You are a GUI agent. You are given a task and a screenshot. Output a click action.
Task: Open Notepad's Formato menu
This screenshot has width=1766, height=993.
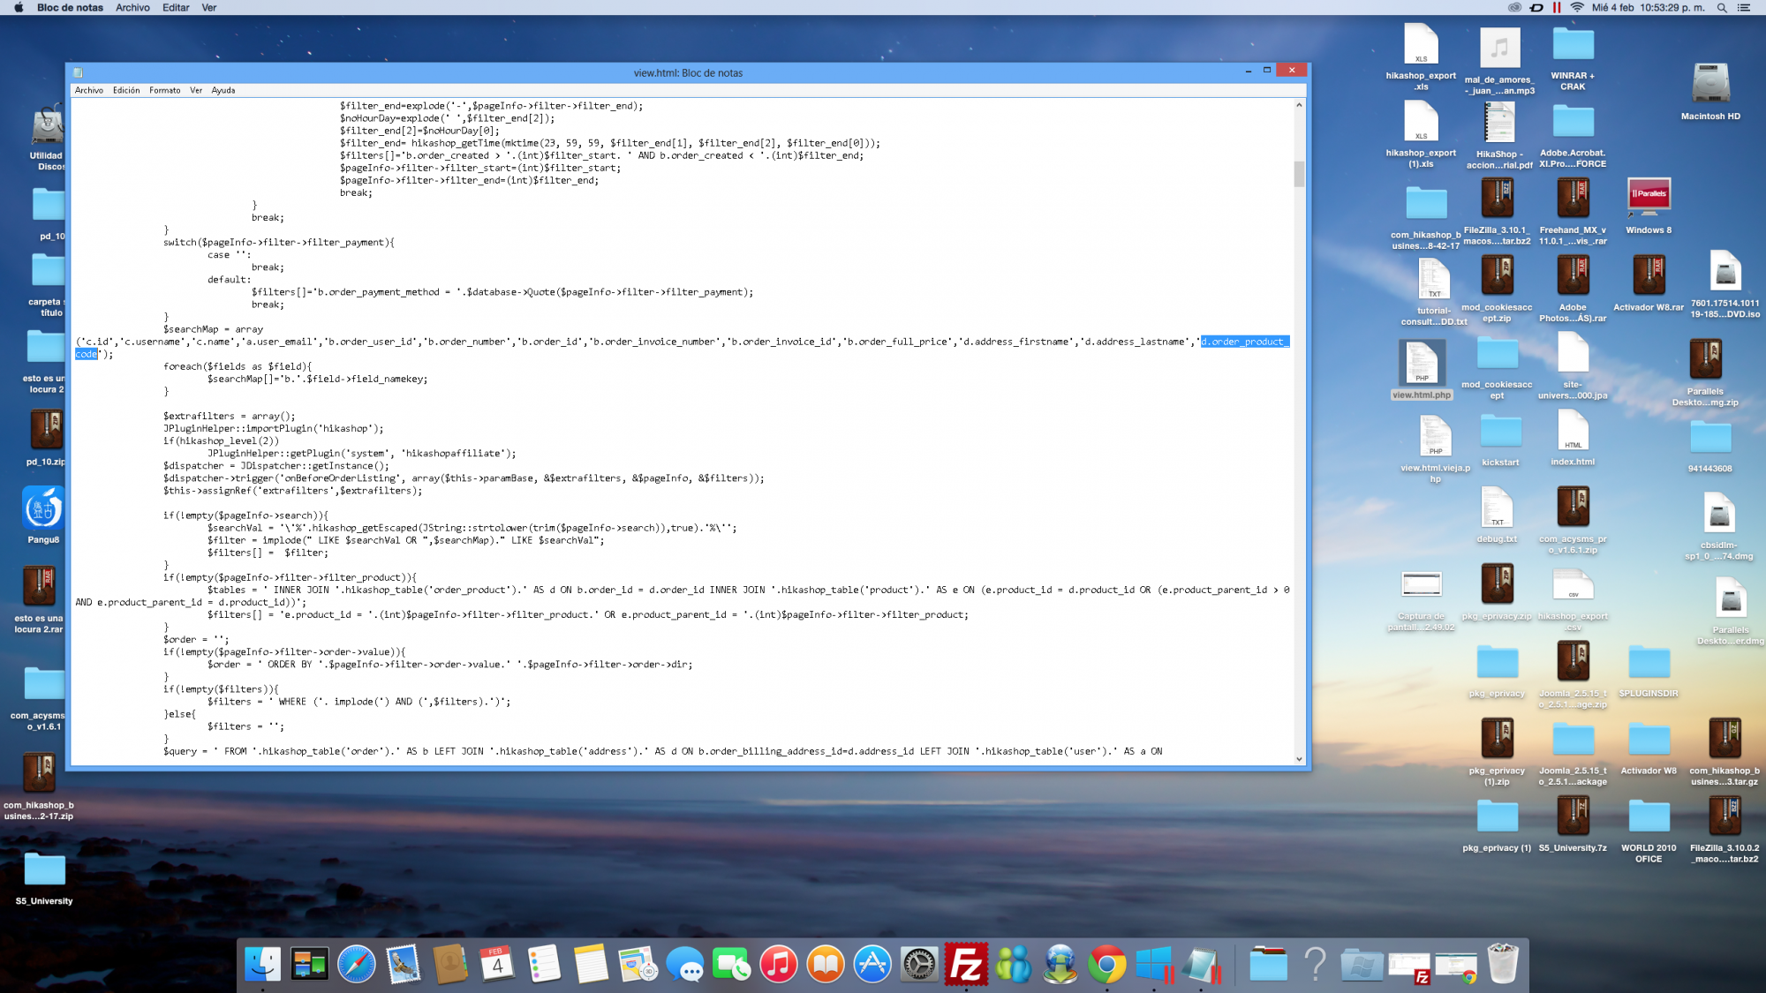coord(164,90)
